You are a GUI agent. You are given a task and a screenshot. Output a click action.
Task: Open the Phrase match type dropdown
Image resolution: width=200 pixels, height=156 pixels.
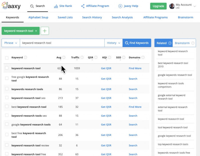11,43
